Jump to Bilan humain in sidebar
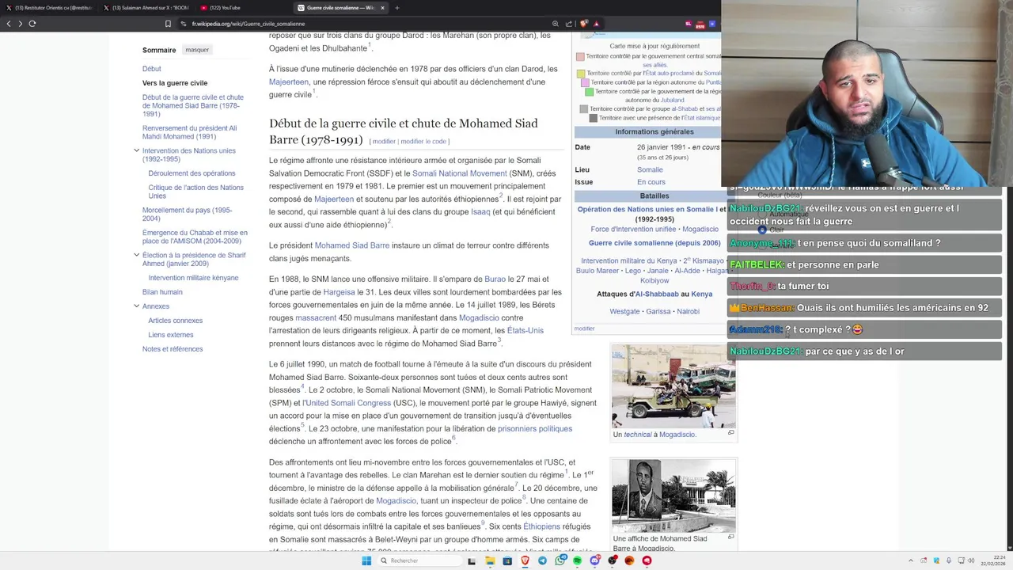The width and height of the screenshot is (1013, 570). 162,292
